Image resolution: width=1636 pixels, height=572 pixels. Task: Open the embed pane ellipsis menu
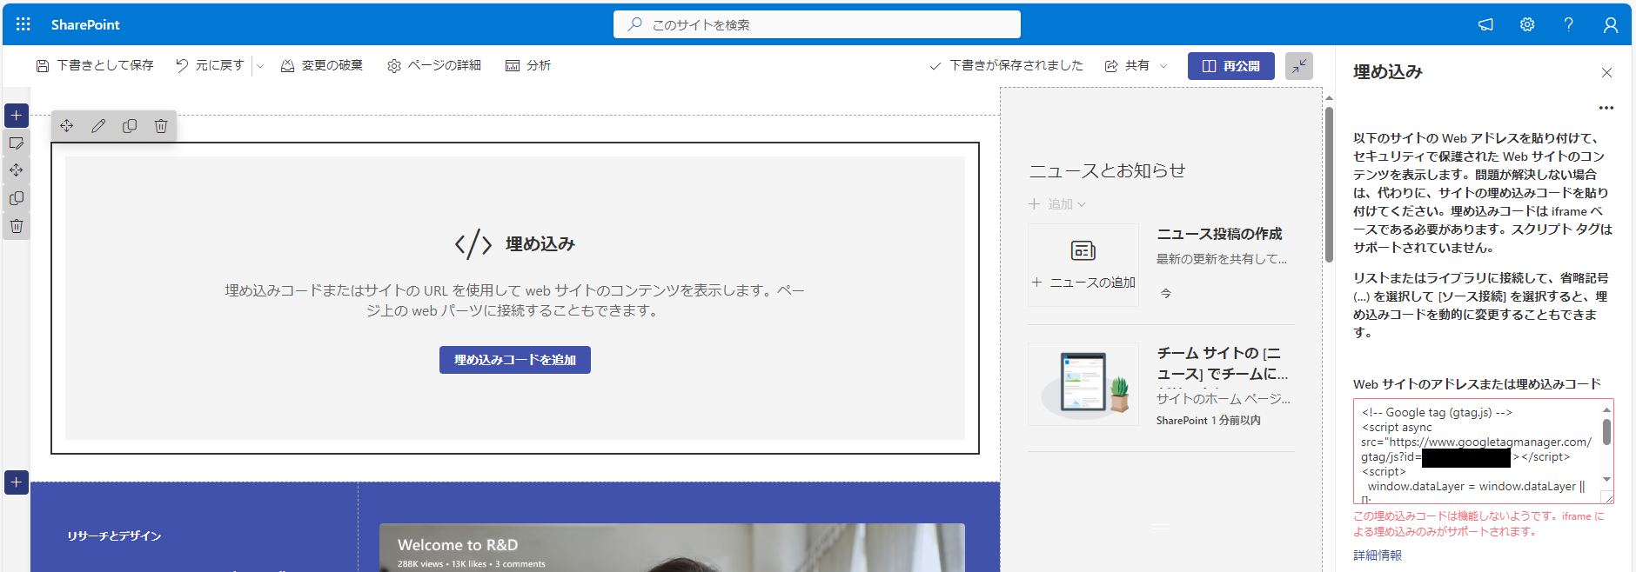pos(1606,108)
